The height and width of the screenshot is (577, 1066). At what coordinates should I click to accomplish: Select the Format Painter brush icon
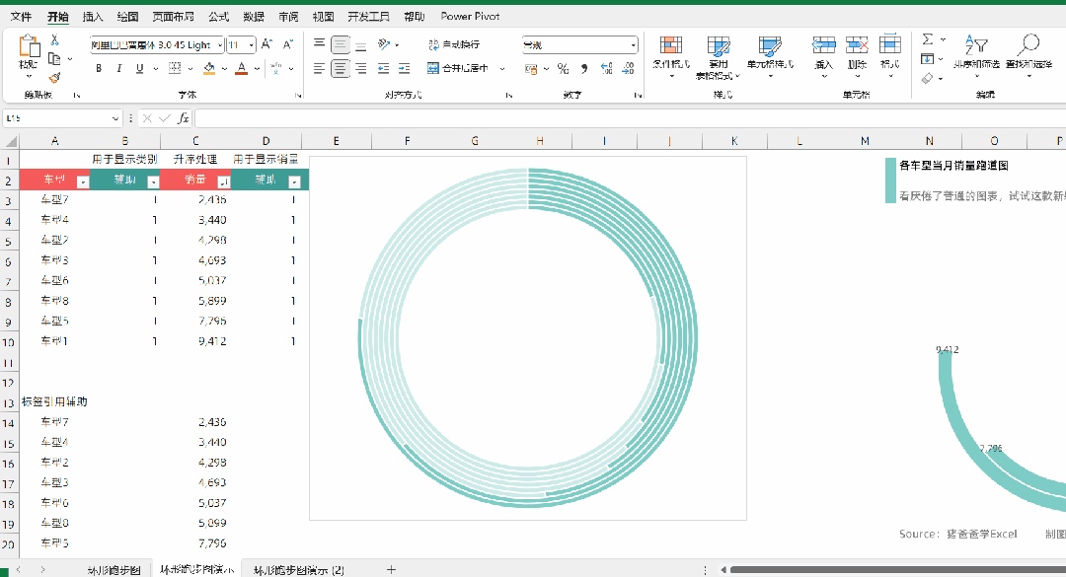tap(55, 78)
